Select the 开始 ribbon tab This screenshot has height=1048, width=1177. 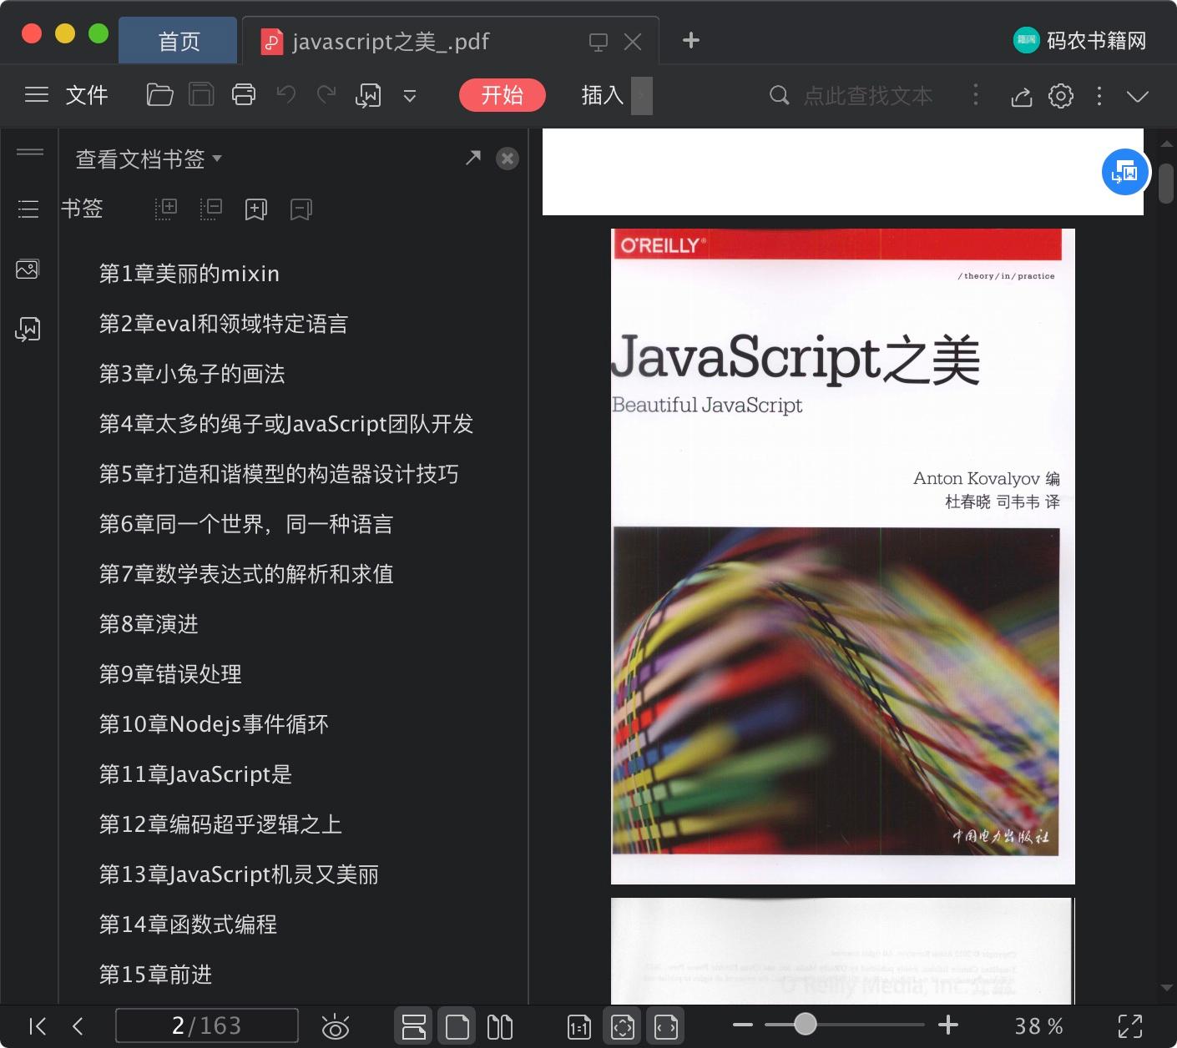click(x=503, y=95)
